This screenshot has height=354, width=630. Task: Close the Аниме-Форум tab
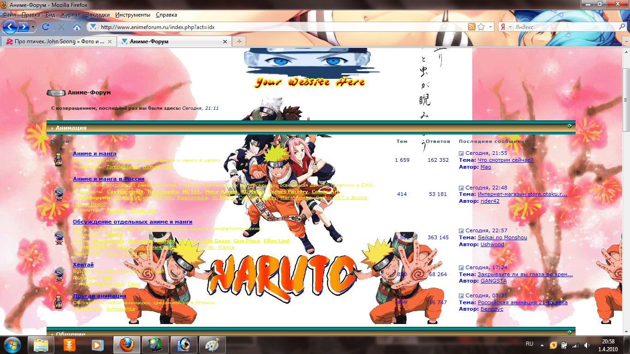225,41
